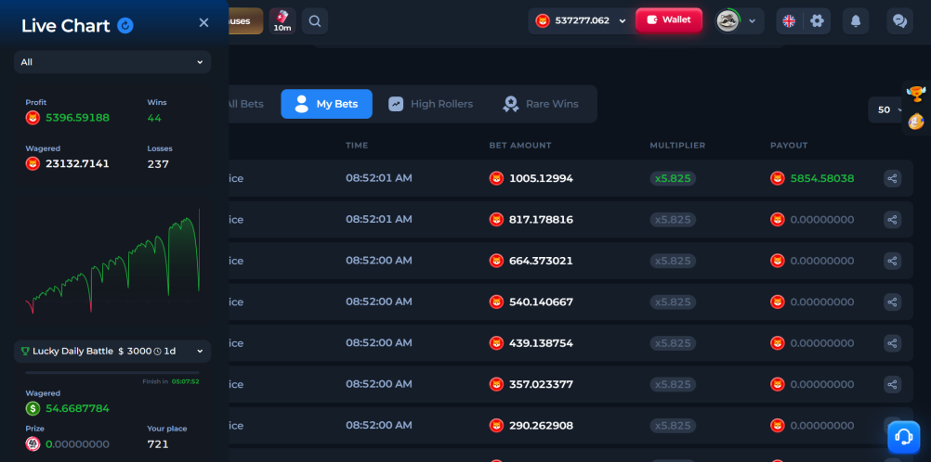Click the coin icon in wallet balance
931x462 pixels.
click(x=543, y=20)
